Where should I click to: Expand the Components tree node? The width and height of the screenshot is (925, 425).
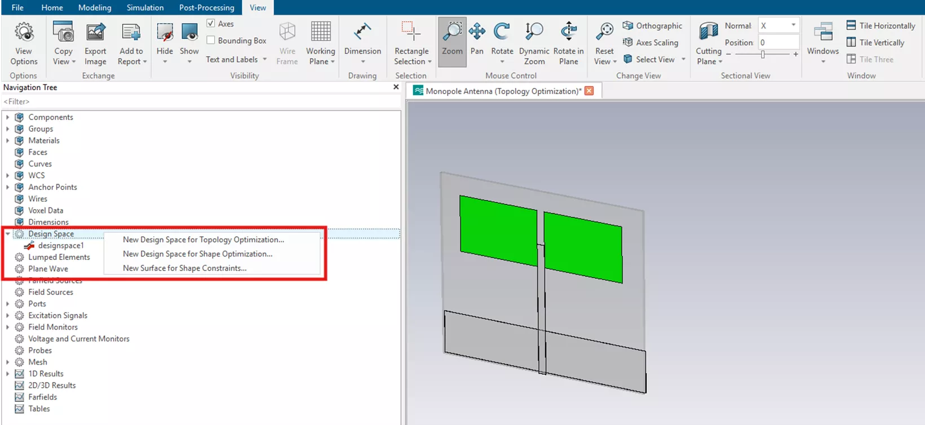[x=8, y=117]
